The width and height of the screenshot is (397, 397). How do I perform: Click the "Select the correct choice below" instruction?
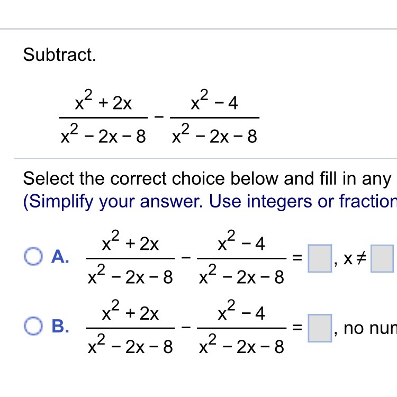[x=206, y=179]
